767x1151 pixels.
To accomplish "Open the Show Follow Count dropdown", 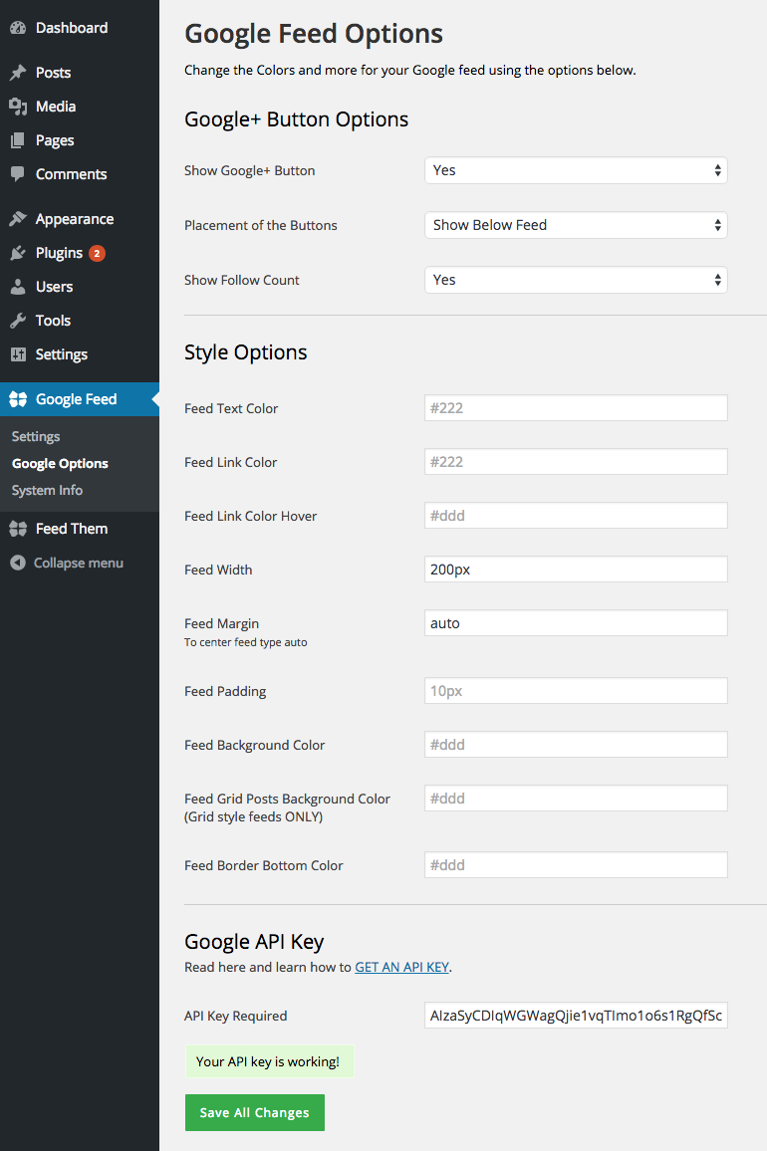I will tap(576, 280).
